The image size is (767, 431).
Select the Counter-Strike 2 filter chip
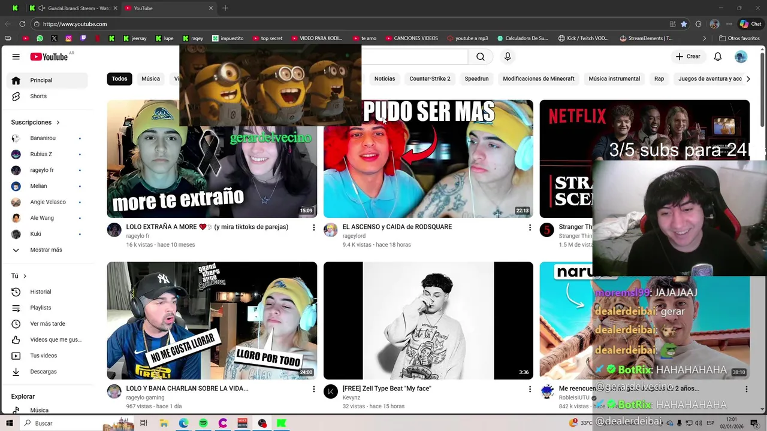pyautogui.click(x=430, y=79)
